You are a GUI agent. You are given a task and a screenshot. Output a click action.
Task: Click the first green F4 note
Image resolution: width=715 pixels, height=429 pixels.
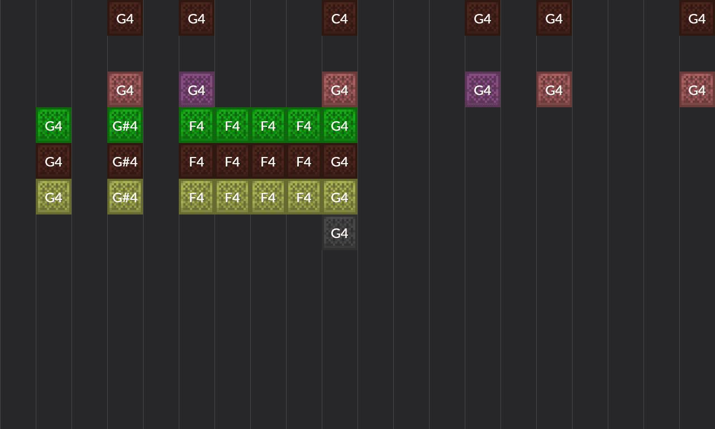(x=197, y=125)
